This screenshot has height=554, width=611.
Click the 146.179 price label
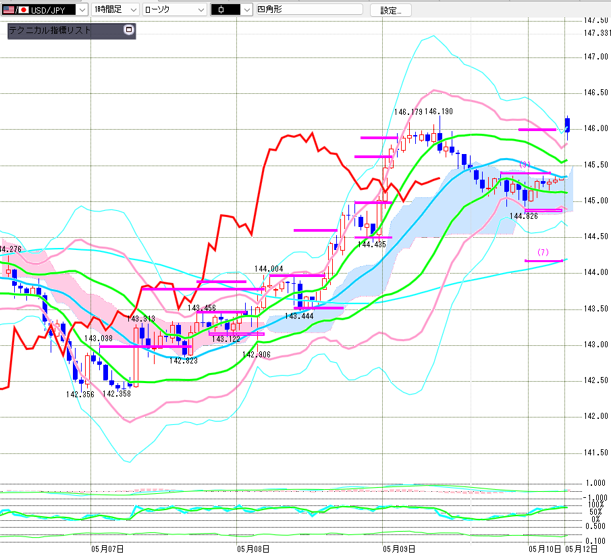click(x=408, y=112)
